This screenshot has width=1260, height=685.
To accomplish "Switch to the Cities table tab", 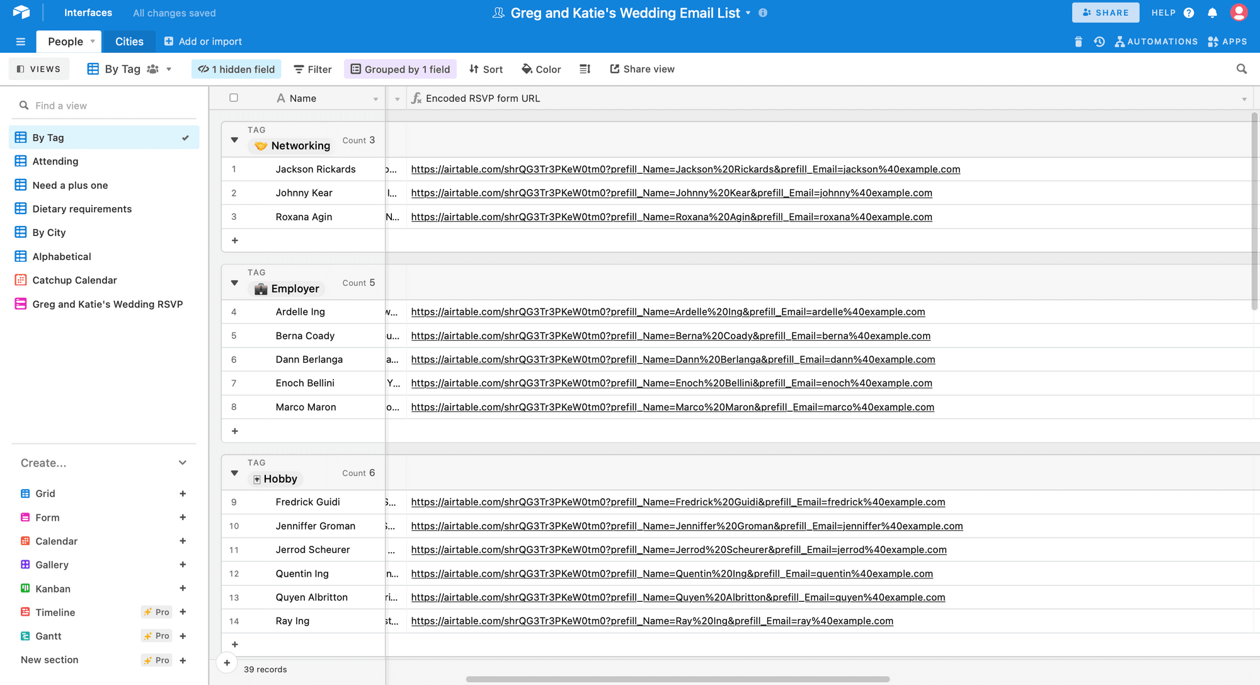I will click(129, 42).
